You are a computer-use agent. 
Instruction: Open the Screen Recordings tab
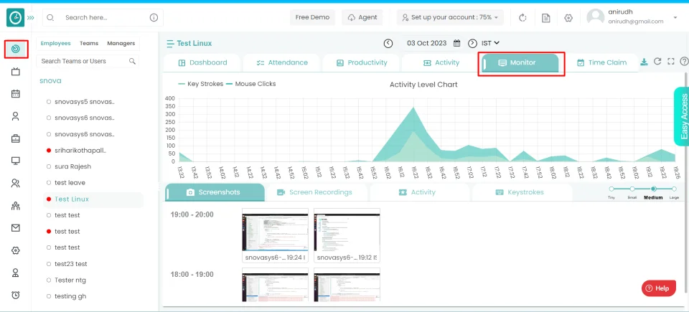314,192
